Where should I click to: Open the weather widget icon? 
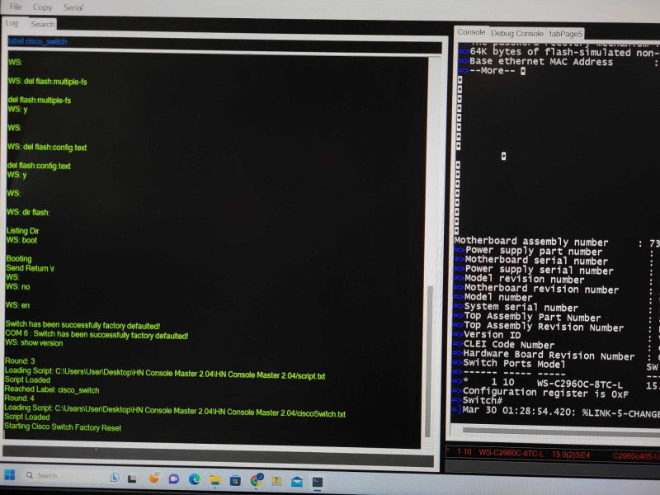point(154,478)
